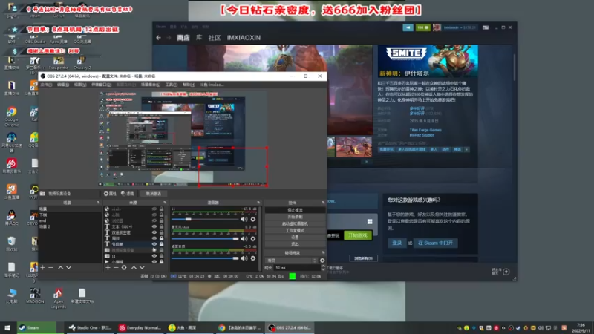Click 启动虚拟摄像机 button
594x334 pixels.
295,223
